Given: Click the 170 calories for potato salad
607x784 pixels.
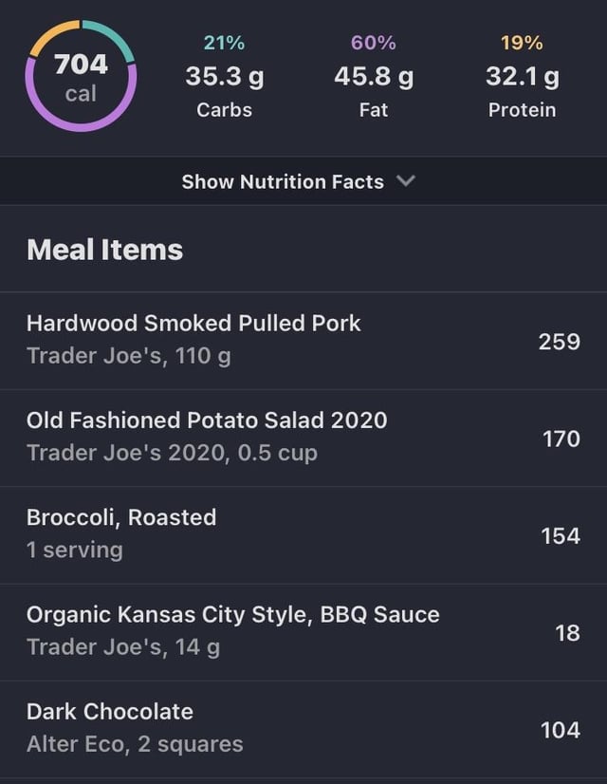Looking at the screenshot, I should coord(561,439).
